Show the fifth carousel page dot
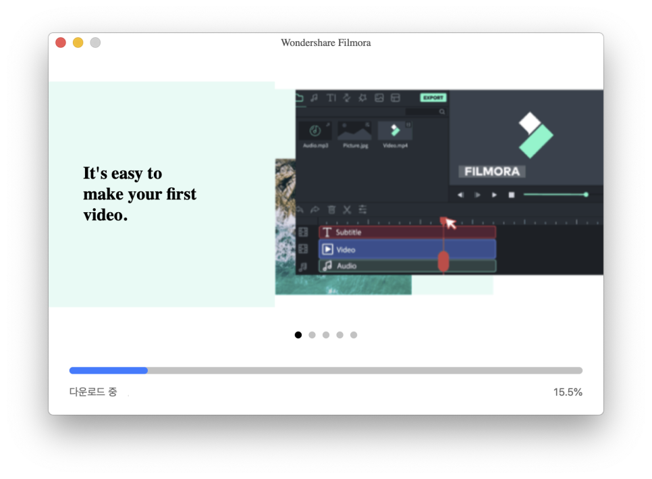The height and width of the screenshot is (479, 652). pyautogui.click(x=354, y=335)
